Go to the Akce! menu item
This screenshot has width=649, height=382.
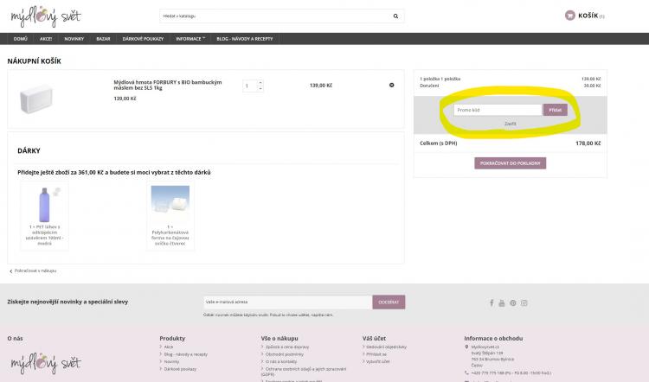pos(46,39)
